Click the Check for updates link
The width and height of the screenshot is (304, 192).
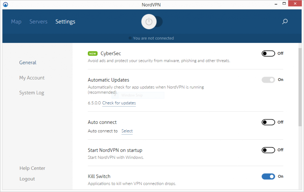point(119,103)
